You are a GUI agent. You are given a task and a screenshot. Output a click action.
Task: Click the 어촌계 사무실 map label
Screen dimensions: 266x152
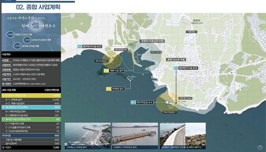click(x=185, y=98)
